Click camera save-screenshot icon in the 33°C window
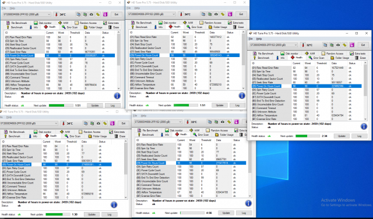373x219 pixels. click(x=223, y=122)
